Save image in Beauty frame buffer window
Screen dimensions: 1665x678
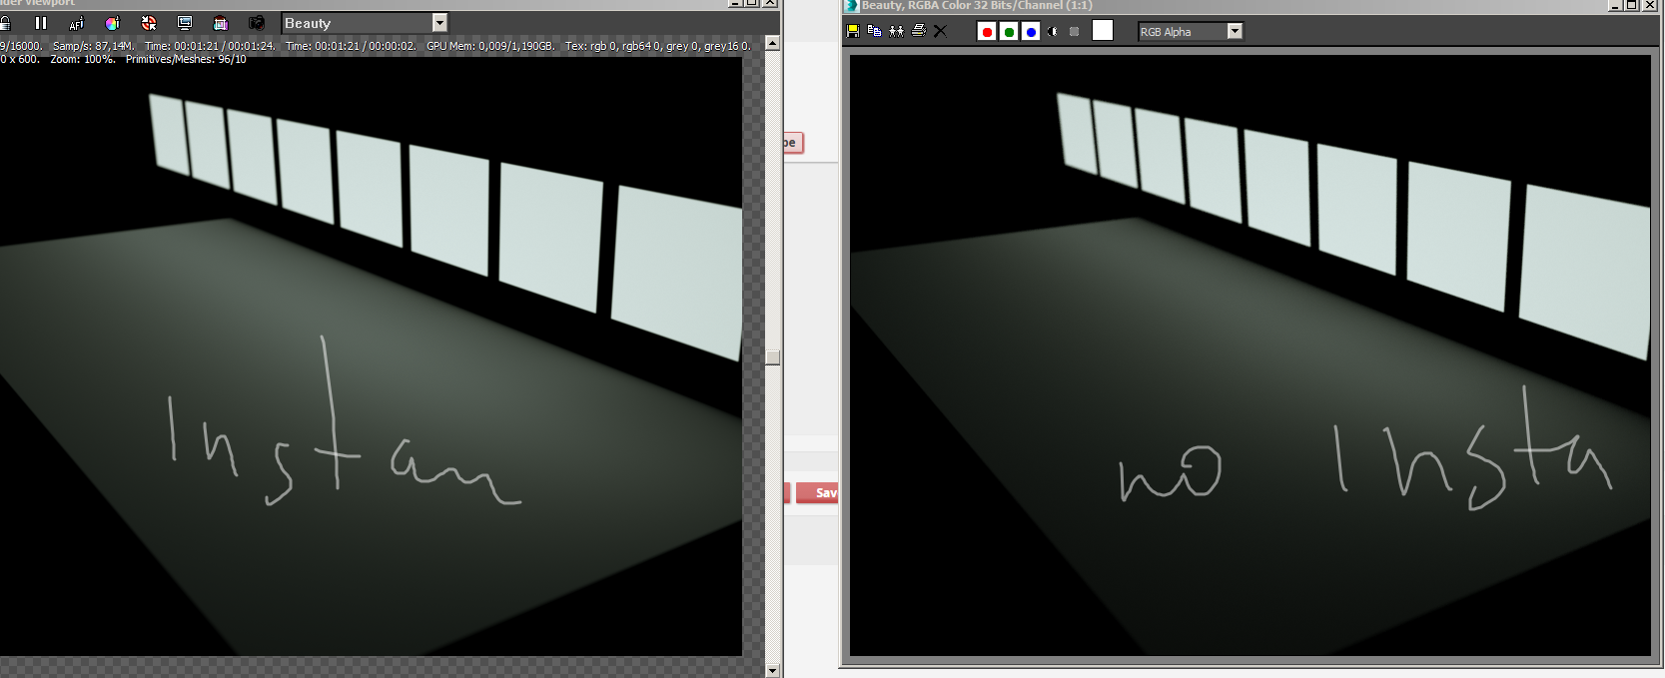[x=853, y=31]
